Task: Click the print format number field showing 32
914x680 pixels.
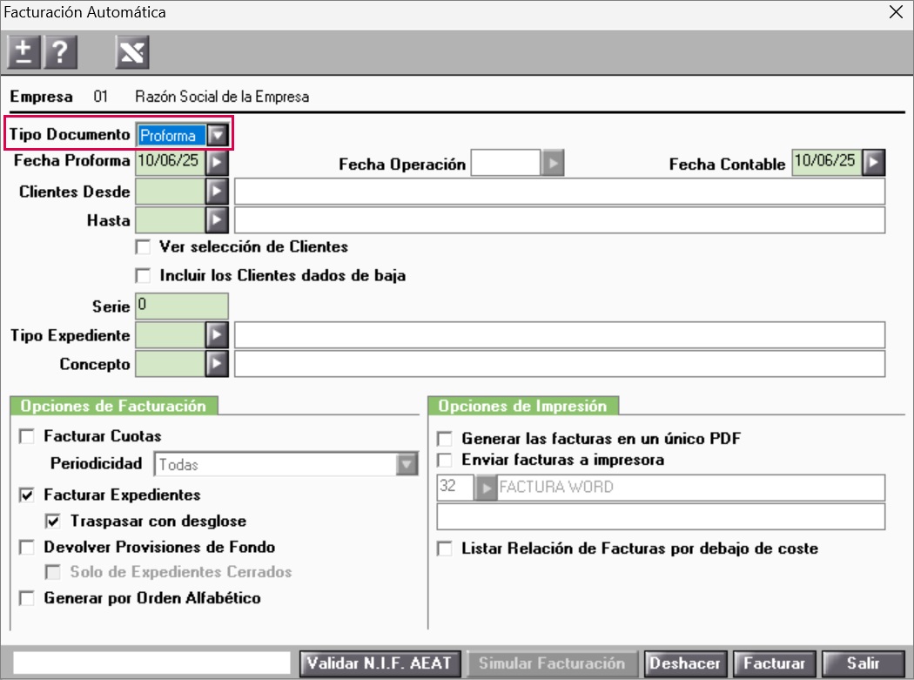Action: coord(455,488)
